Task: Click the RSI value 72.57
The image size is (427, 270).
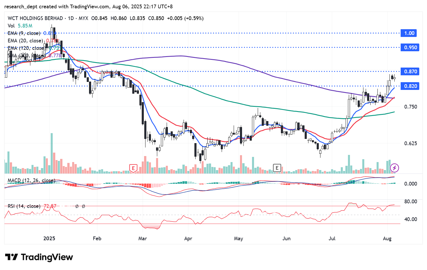Action: pyautogui.click(x=50, y=206)
